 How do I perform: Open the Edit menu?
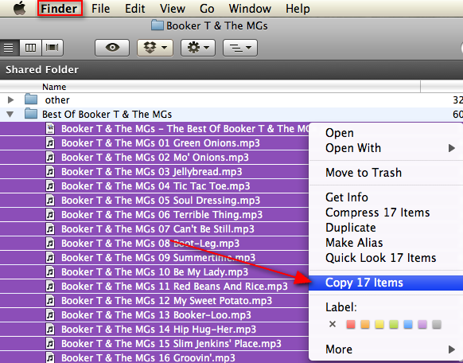pyautogui.click(x=134, y=9)
